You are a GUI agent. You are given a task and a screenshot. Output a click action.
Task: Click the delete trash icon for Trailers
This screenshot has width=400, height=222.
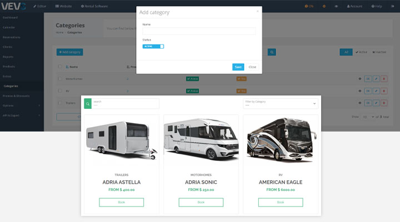tap(384, 103)
